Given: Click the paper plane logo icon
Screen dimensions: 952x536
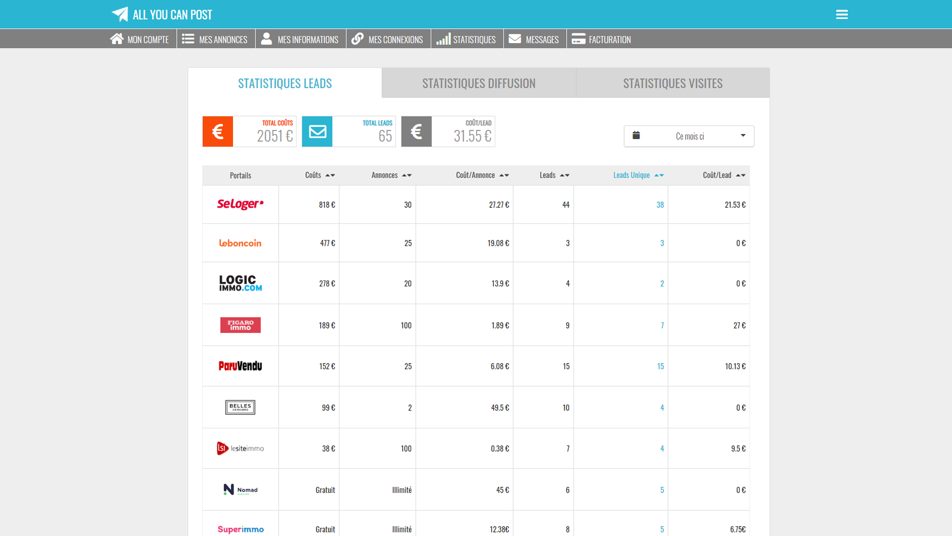Looking at the screenshot, I should tap(119, 14).
